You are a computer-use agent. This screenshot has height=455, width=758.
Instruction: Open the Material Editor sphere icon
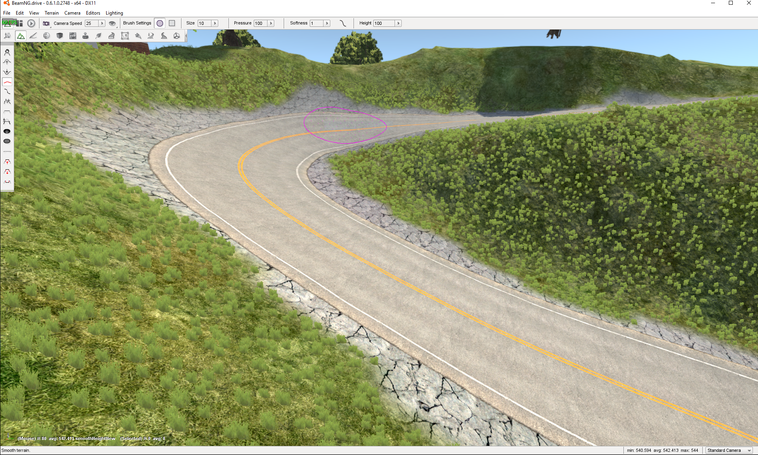coord(47,36)
